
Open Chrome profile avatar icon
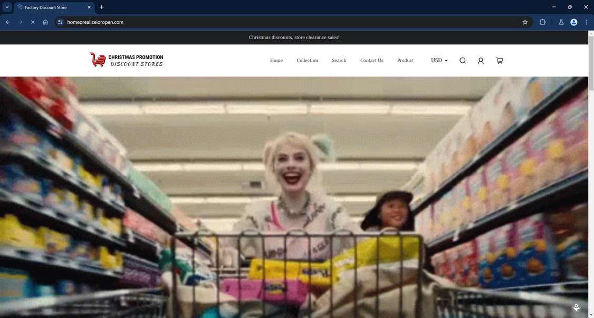pos(574,22)
